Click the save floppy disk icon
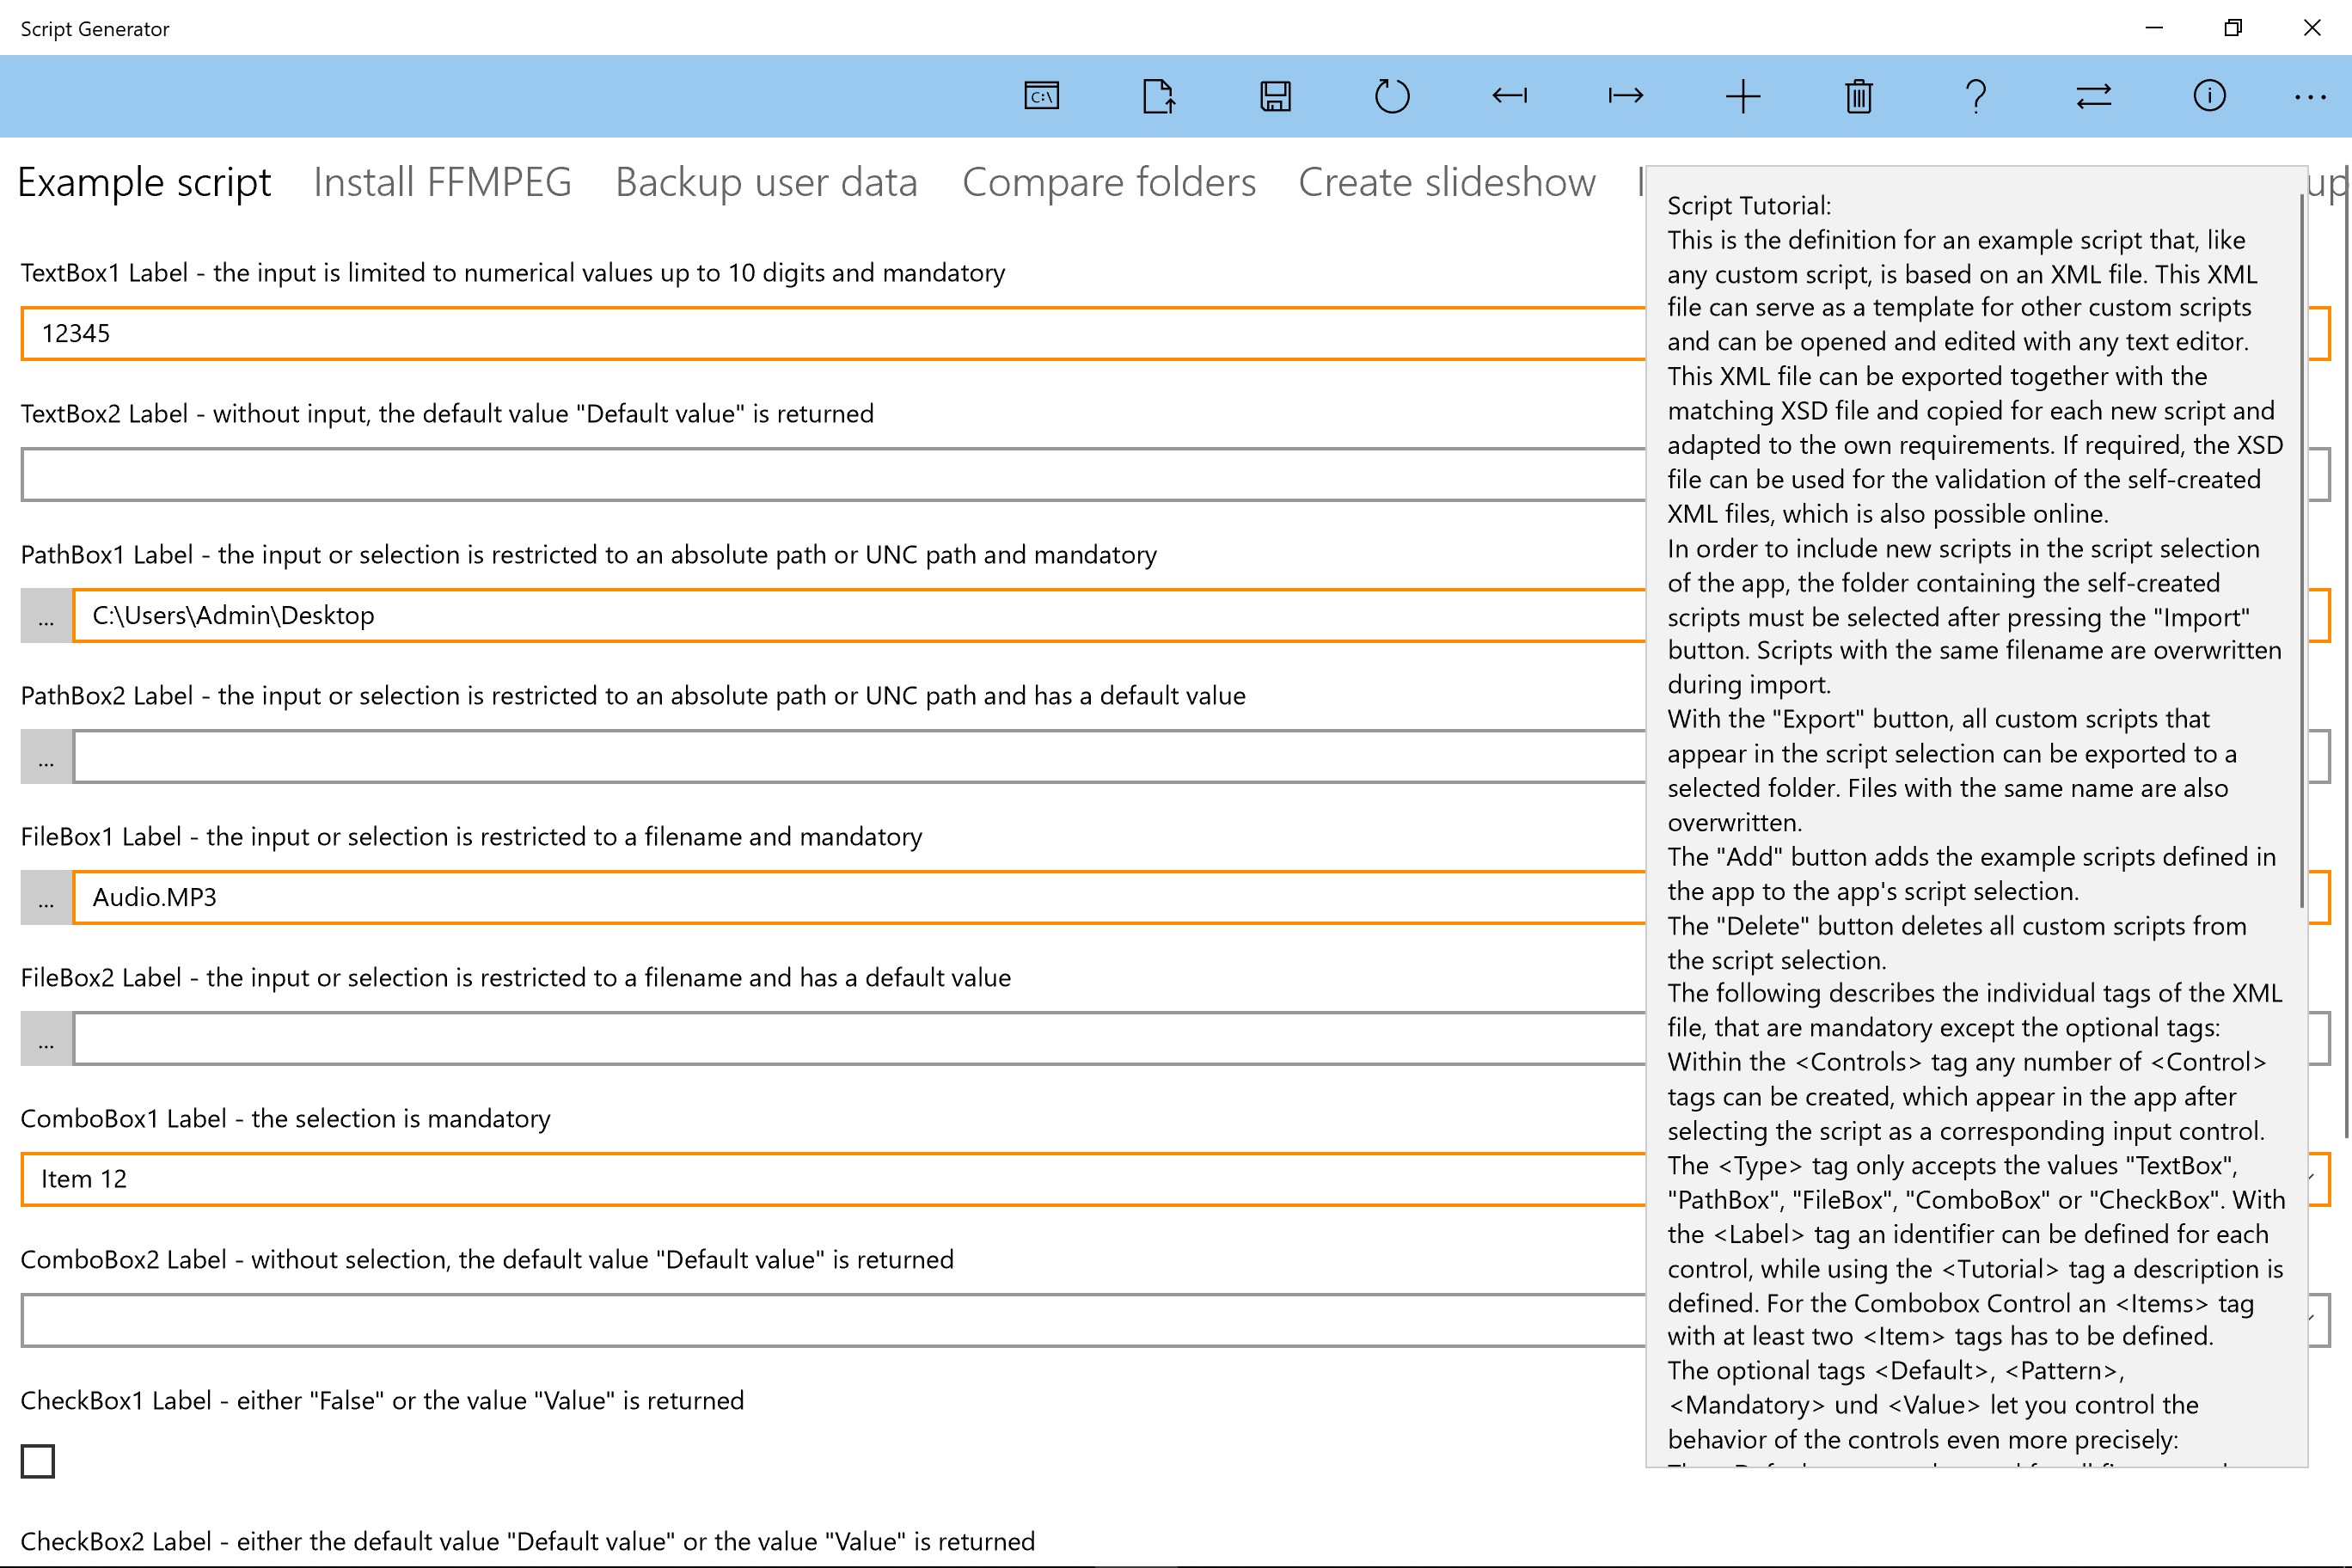Screen dimensions: 2352x1568 tap(1275, 96)
